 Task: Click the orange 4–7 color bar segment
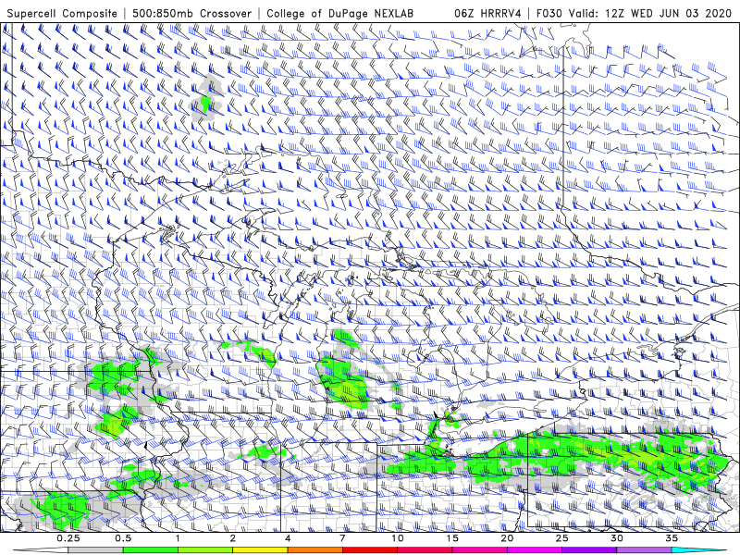[314, 550]
